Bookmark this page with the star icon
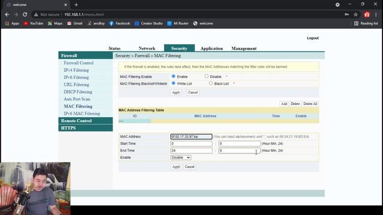Image resolution: width=383 pixels, height=215 pixels. 355,14
